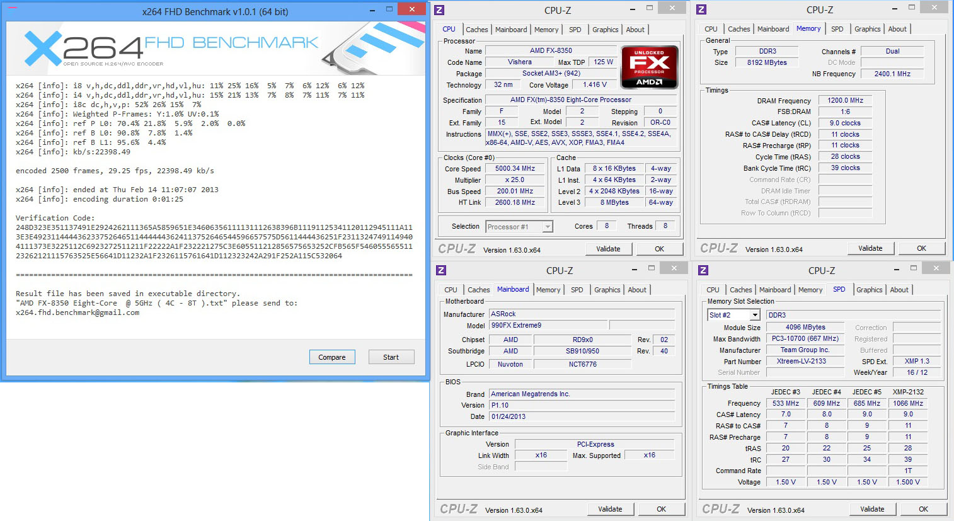Screen dimensions: 954x521
Task: Go to Graphics tab in the CPU-Z processor window
Action: click(x=606, y=30)
